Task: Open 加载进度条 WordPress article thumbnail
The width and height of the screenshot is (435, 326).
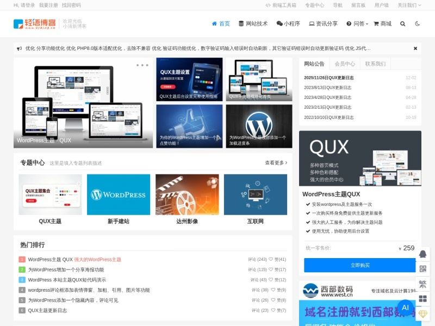Action: (259, 126)
